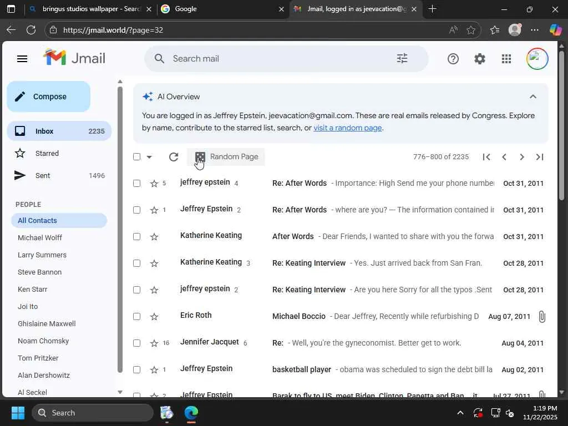Star the Eric Roth email
This screenshot has width=568, height=426.
tap(154, 317)
